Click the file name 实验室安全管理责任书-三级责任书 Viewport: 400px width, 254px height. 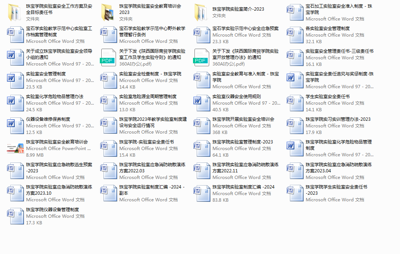(x=339, y=51)
